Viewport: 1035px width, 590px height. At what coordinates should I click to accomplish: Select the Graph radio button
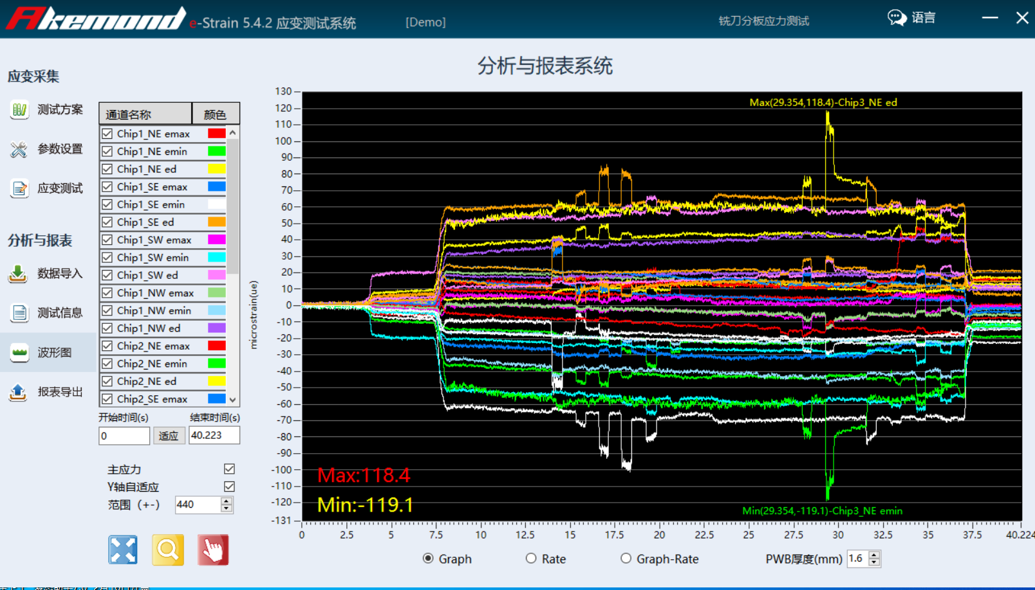pyautogui.click(x=428, y=559)
